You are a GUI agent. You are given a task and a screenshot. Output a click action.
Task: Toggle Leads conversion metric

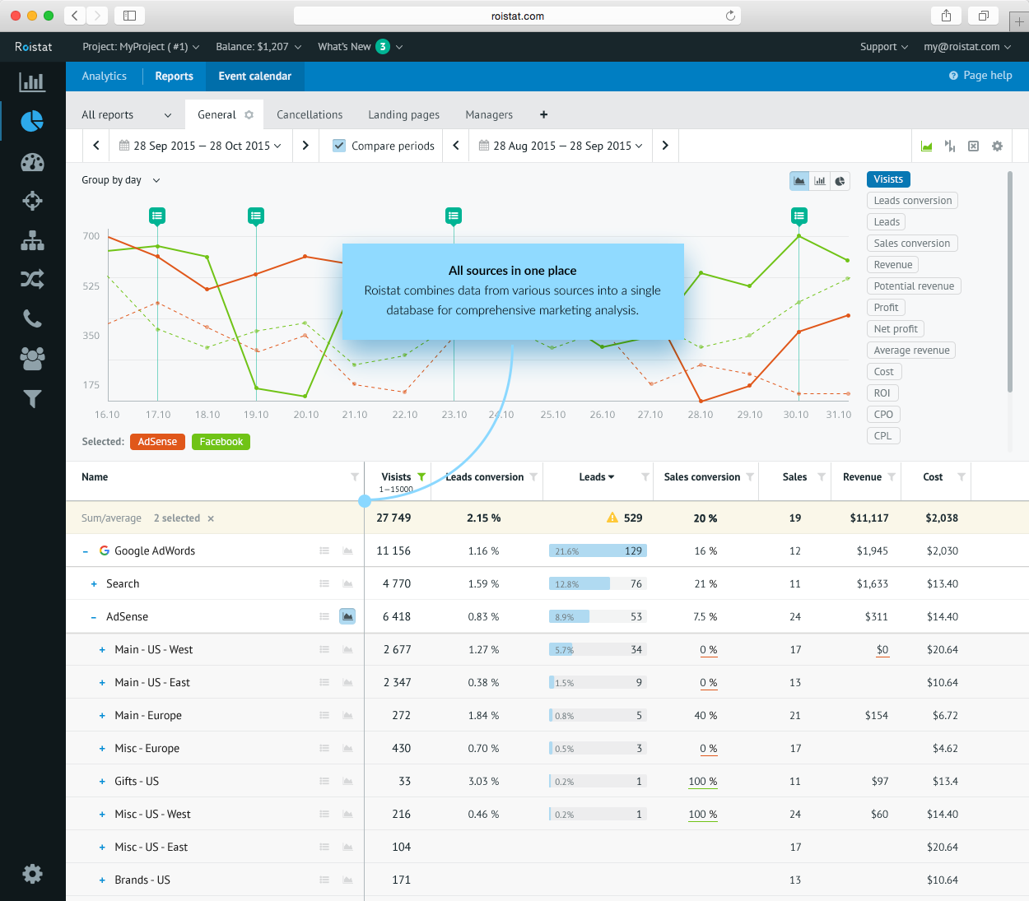[913, 201]
